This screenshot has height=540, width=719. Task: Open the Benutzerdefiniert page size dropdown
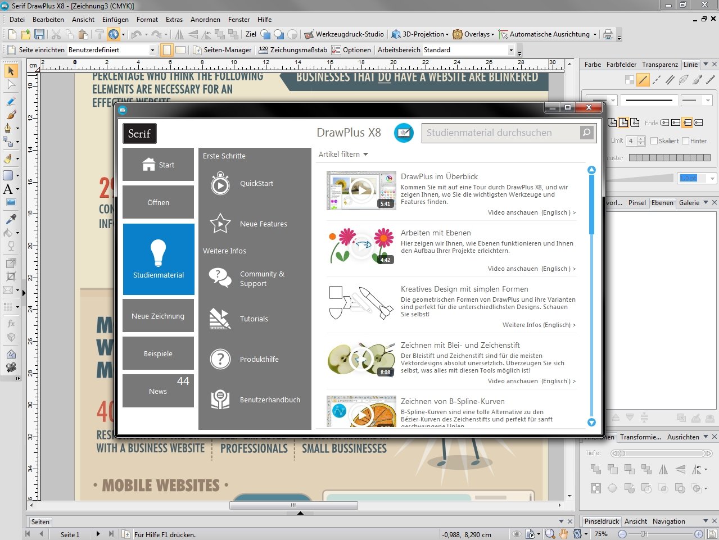click(152, 50)
